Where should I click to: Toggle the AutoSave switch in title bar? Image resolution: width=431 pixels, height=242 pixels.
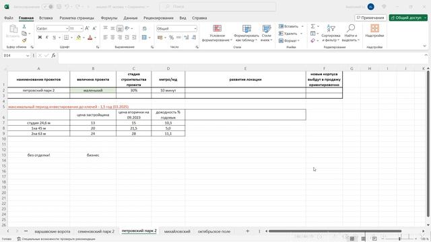(47, 7)
